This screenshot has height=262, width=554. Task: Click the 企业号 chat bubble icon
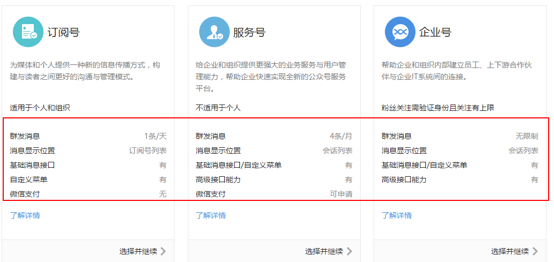[x=400, y=32]
